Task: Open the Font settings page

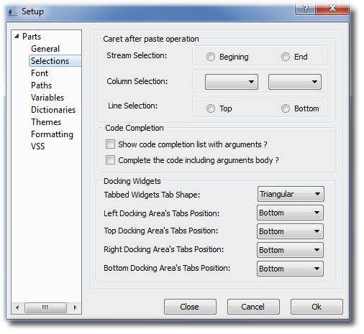Action: pos(40,73)
